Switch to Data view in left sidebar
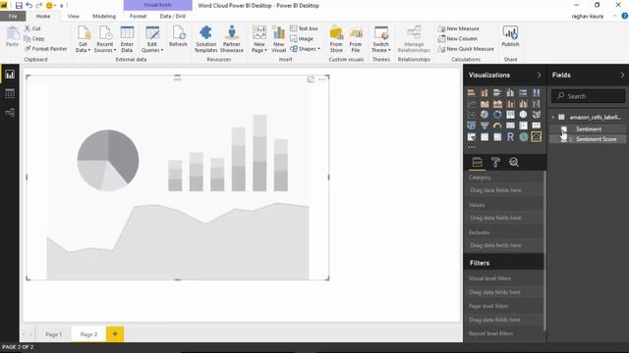This screenshot has height=353, width=629. point(10,94)
